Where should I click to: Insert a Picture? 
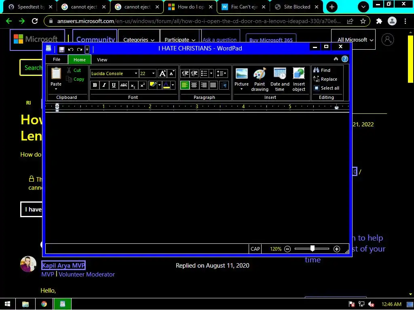[x=242, y=77]
